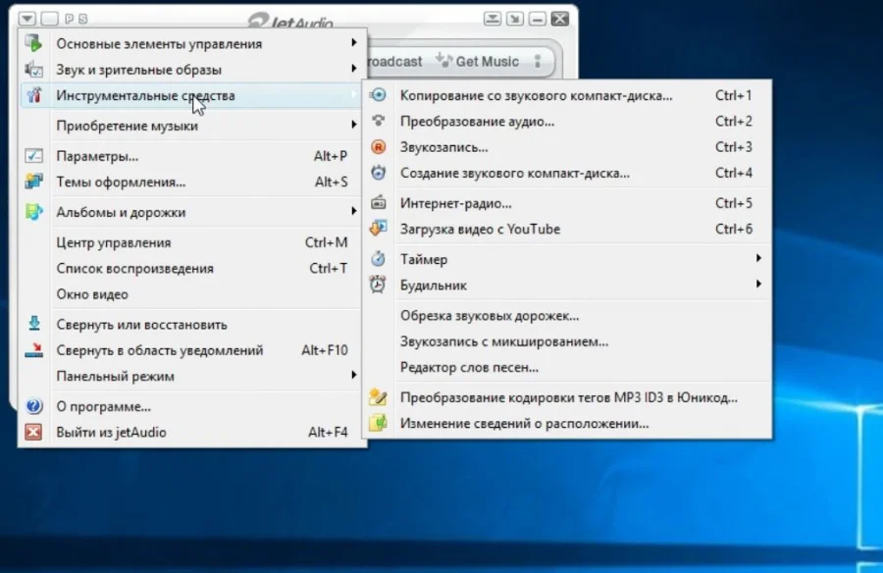This screenshot has height=573, width=883.
Task: Expand Приобретение музыки submenu arrow
Action: click(x=353, y=125)
